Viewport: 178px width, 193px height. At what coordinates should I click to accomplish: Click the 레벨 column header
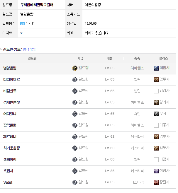109,58
